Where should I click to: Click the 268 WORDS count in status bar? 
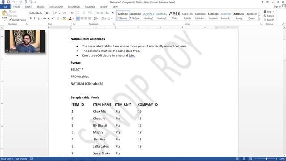click(21, 159)
